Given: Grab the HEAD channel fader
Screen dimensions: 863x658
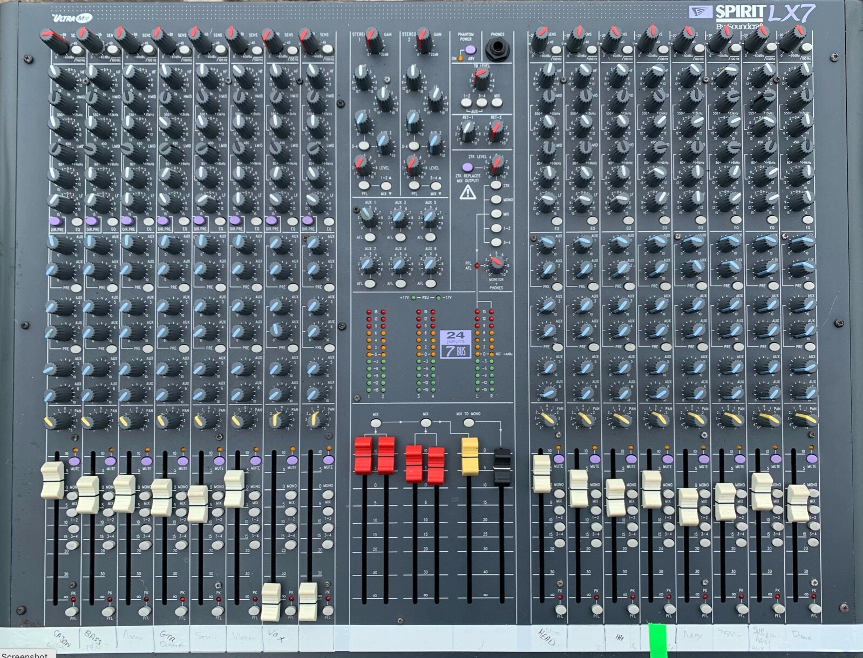Looking at the screenshot, I should (x=541, y=474).
